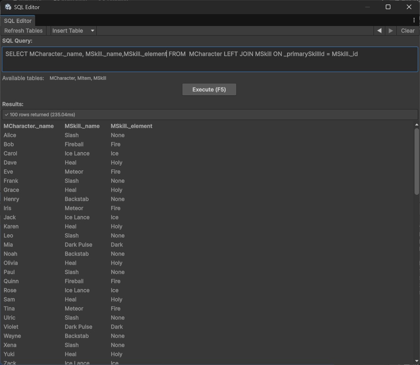Select the Iris name cell
The image size is (420, 365).
(7, 208)
